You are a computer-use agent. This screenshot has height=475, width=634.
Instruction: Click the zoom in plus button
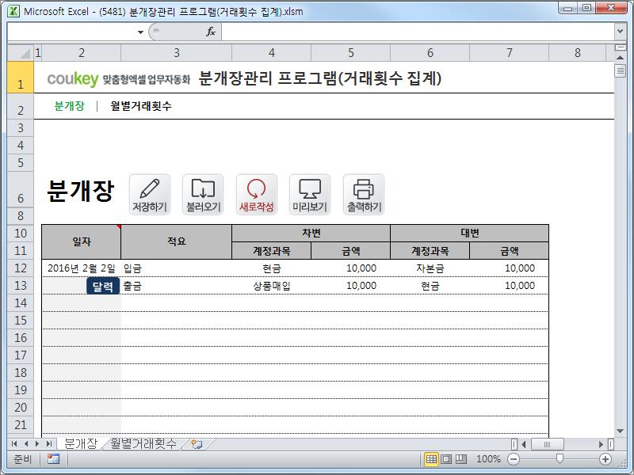pyautogui.click(x=605, y=459)
